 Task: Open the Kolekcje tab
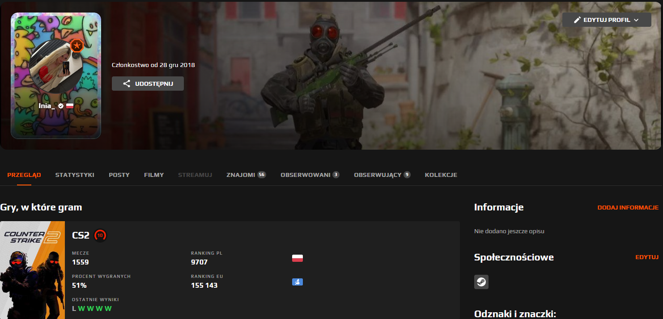point(441,175)
